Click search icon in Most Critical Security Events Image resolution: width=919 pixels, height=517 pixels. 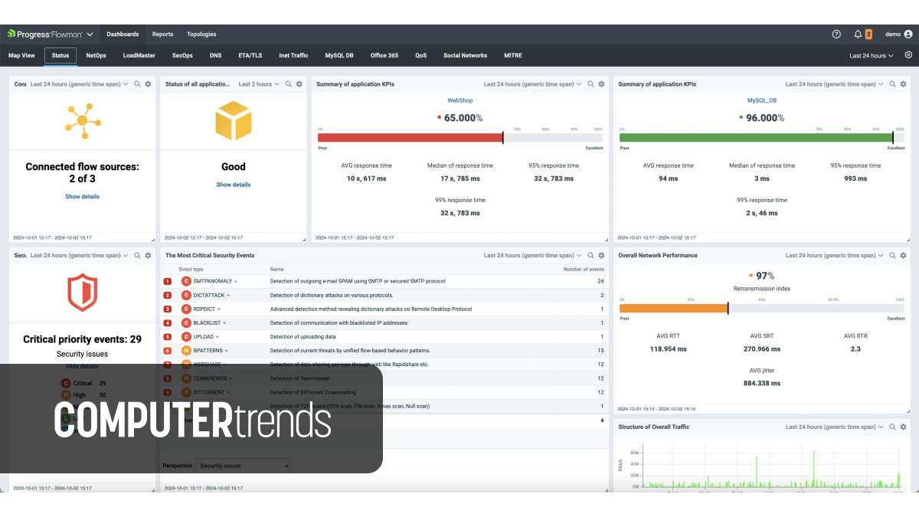591,256
